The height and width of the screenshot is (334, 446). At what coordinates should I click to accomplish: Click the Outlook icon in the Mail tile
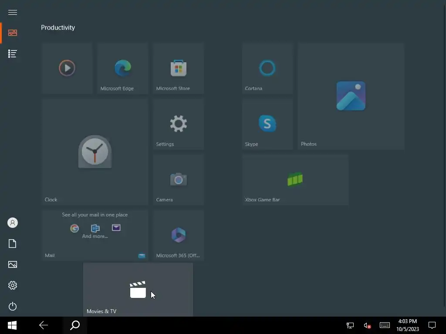tap(95, 228)
